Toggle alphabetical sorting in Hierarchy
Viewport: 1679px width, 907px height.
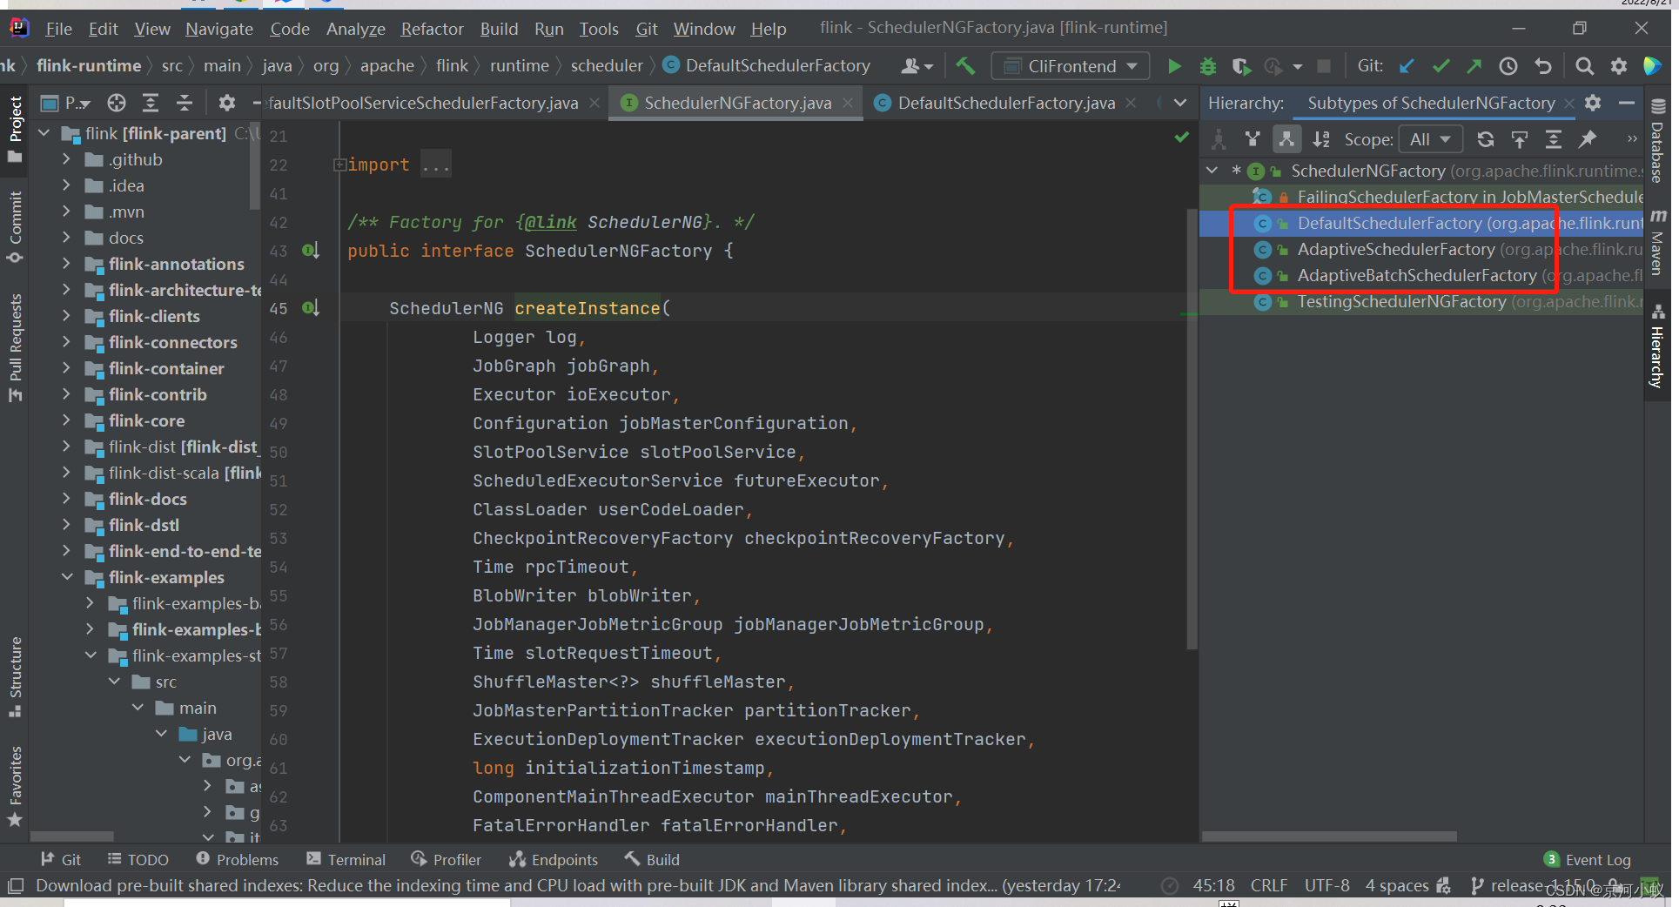tap(1321, 139)
